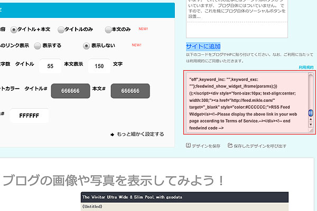Screen dimensions: 317x211
Task: Click the code box scrollbar thumb
Action: (311, 113)
